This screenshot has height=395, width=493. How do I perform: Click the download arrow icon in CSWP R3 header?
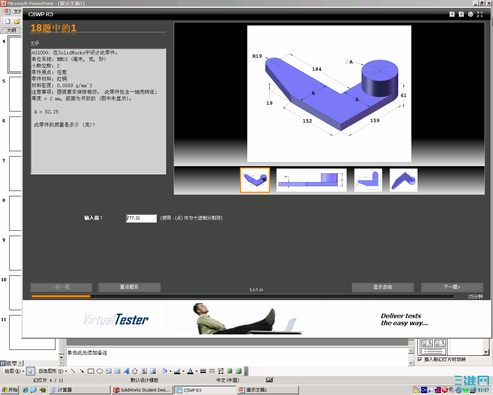coord(452,14)
